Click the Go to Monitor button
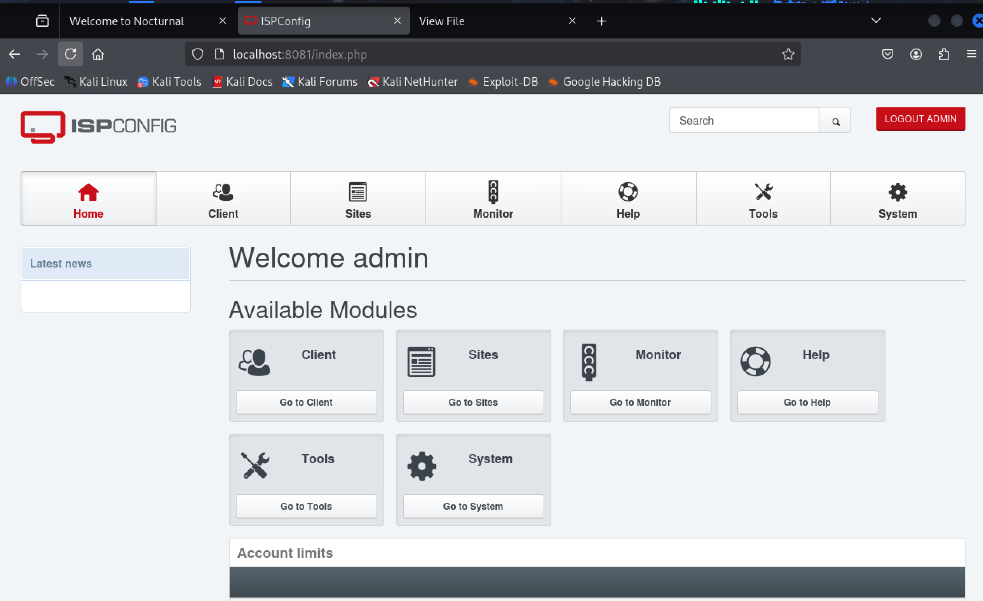Image resolution: width=983 pixels, height=601 pixels. [x=640, y=402]
